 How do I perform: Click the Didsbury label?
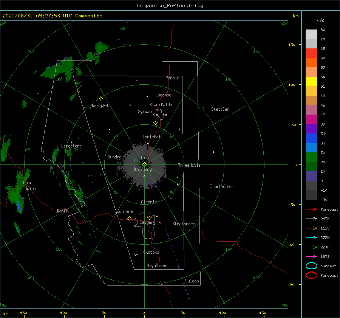click(143, 169)
